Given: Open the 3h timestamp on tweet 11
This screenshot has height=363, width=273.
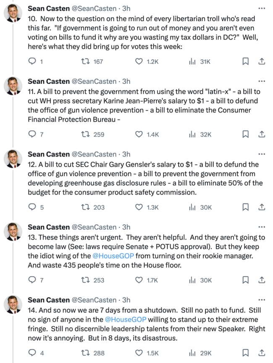Looking at the screenshot, I should click(x=126, y=82).
